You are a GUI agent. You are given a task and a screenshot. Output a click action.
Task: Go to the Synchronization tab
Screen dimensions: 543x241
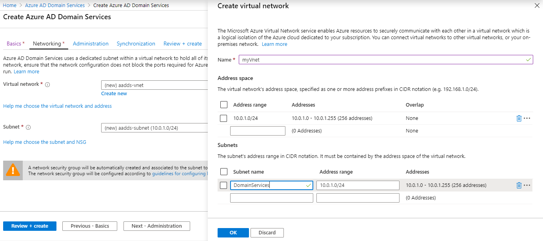[x=136, y=44]
